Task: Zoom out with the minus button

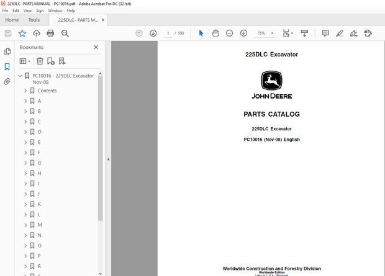Action: click(x=229, y=33)
